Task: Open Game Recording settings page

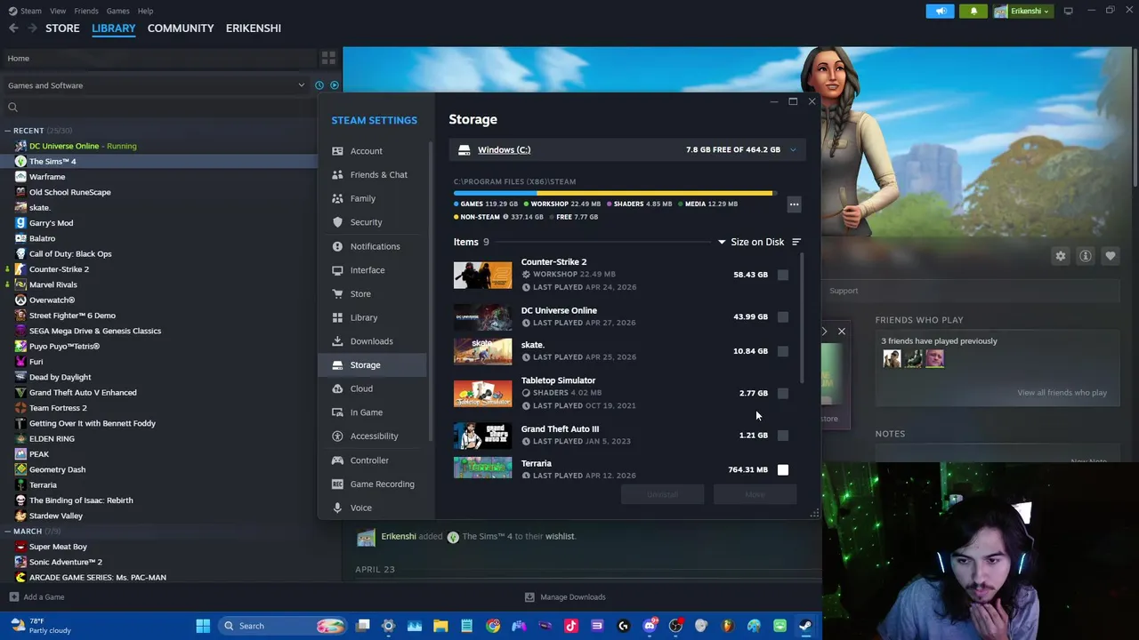Action: 374,484
